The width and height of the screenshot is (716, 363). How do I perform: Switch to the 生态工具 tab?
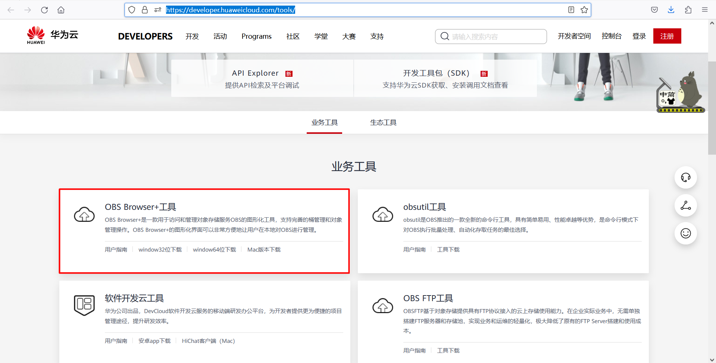[x=383, y=122]
